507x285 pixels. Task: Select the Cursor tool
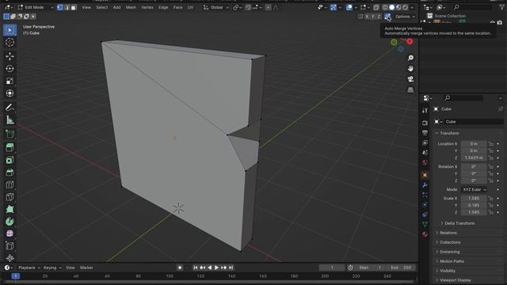10,42
